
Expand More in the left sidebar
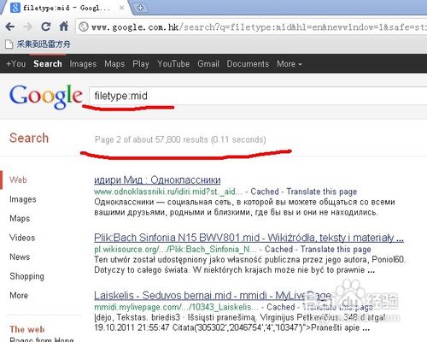(19, 295)
